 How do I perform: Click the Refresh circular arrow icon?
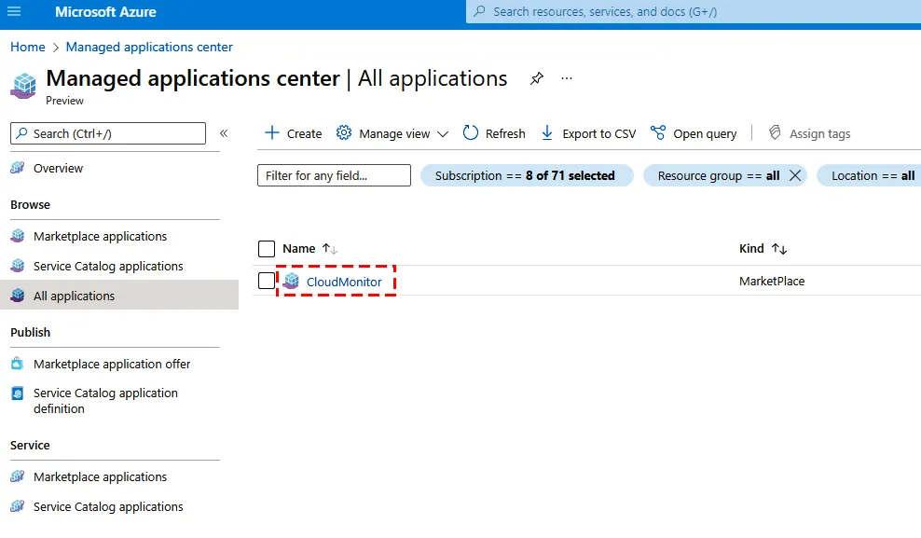click(x=471, y=132)
